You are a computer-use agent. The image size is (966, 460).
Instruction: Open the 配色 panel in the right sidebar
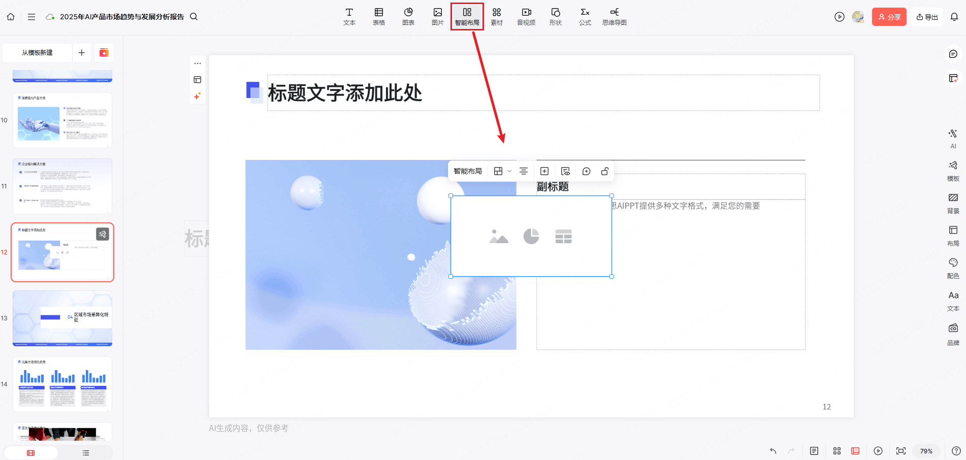point(953,269)
